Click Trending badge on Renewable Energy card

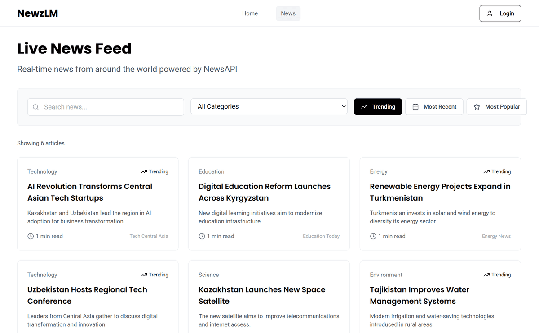(497, 171)
